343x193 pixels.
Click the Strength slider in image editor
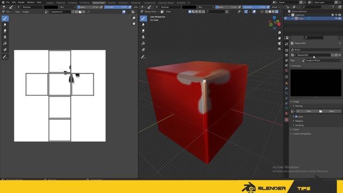point(116,7)
